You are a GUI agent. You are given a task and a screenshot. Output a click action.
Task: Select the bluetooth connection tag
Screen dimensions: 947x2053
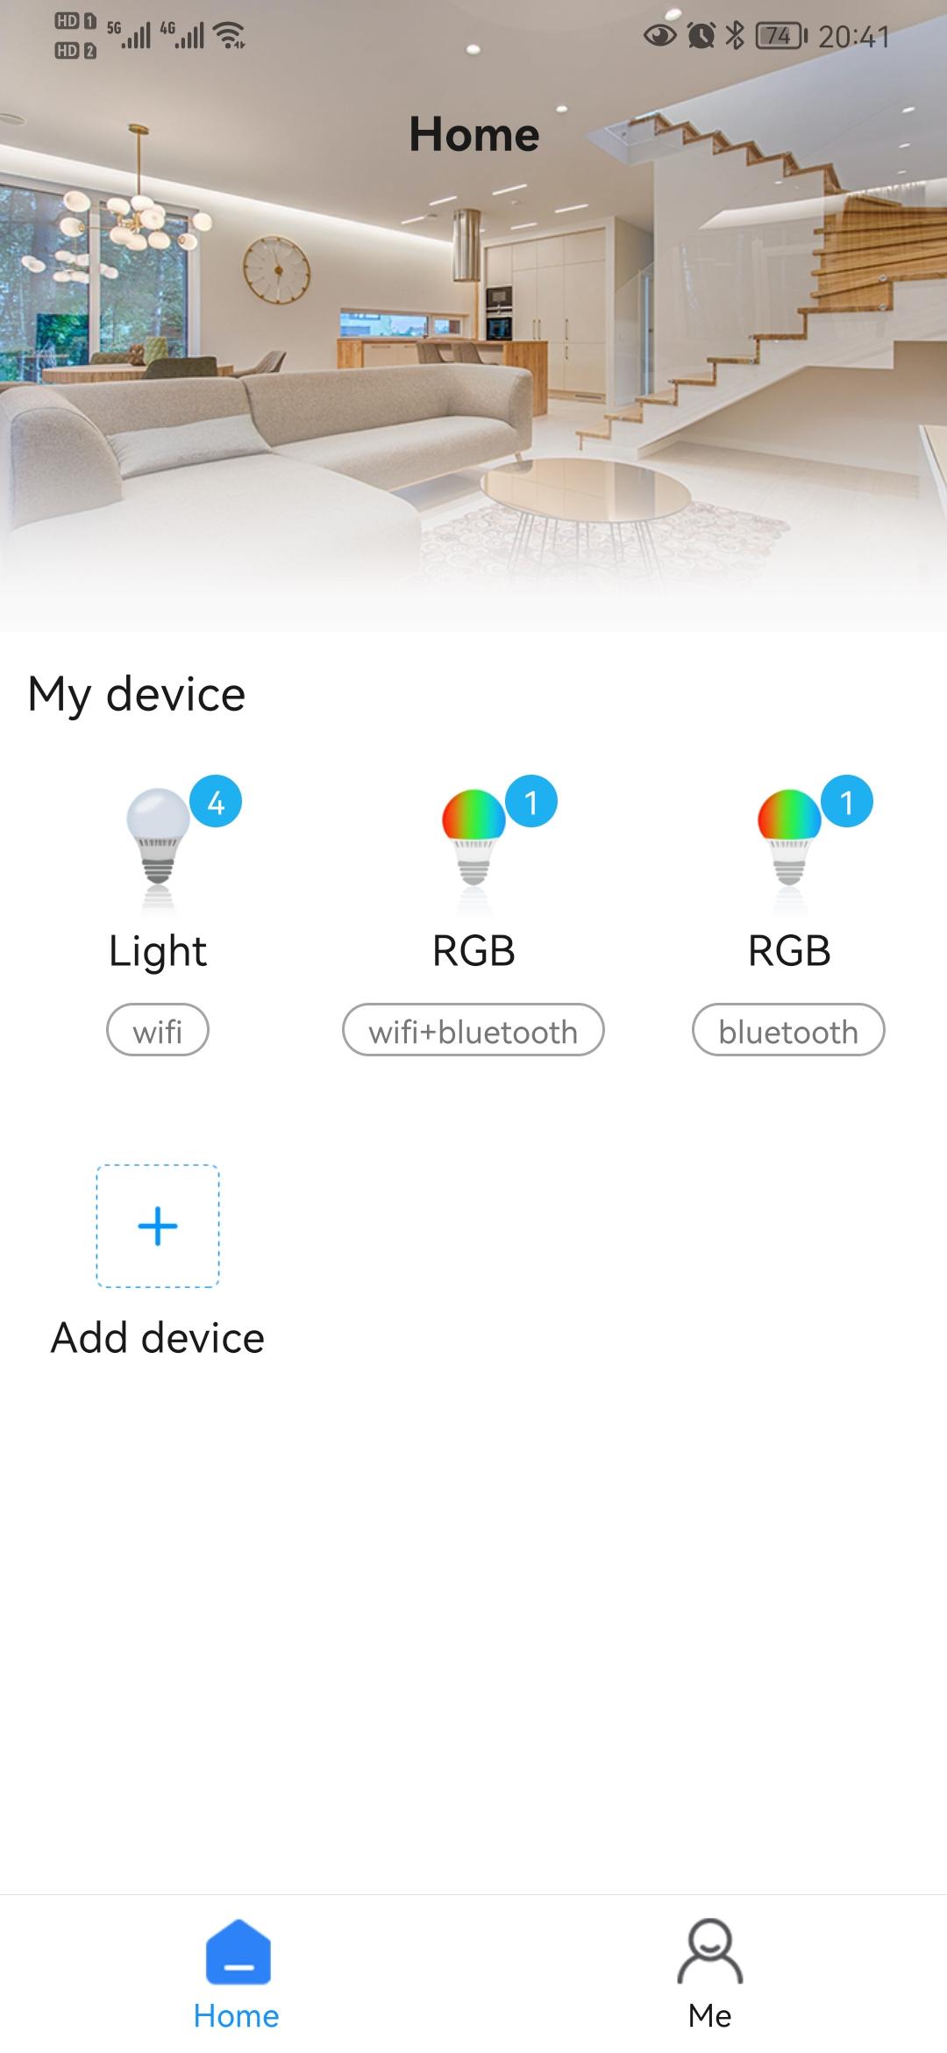pyautogui.click(x=788, y=1030)
